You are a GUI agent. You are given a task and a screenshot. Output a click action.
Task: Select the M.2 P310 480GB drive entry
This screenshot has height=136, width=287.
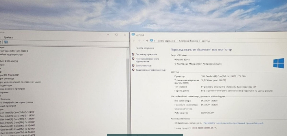tap(9, 61)
